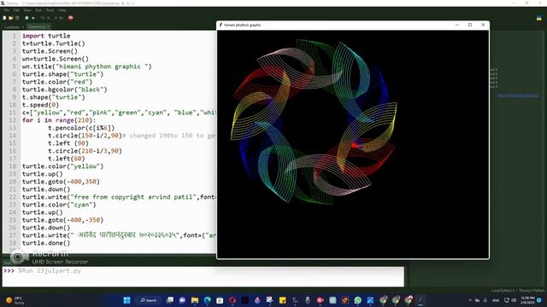Click the link in the Assistant panel
Viewport: 547px width, 307px height.
pyautogui.click(x=518, y=95)
